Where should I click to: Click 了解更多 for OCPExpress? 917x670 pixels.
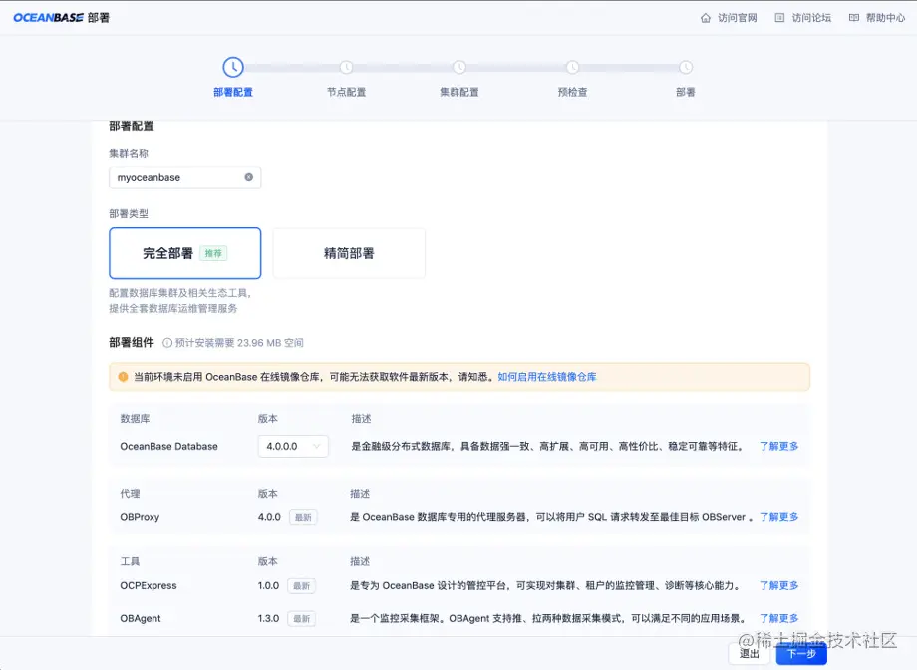pos(778,585)
